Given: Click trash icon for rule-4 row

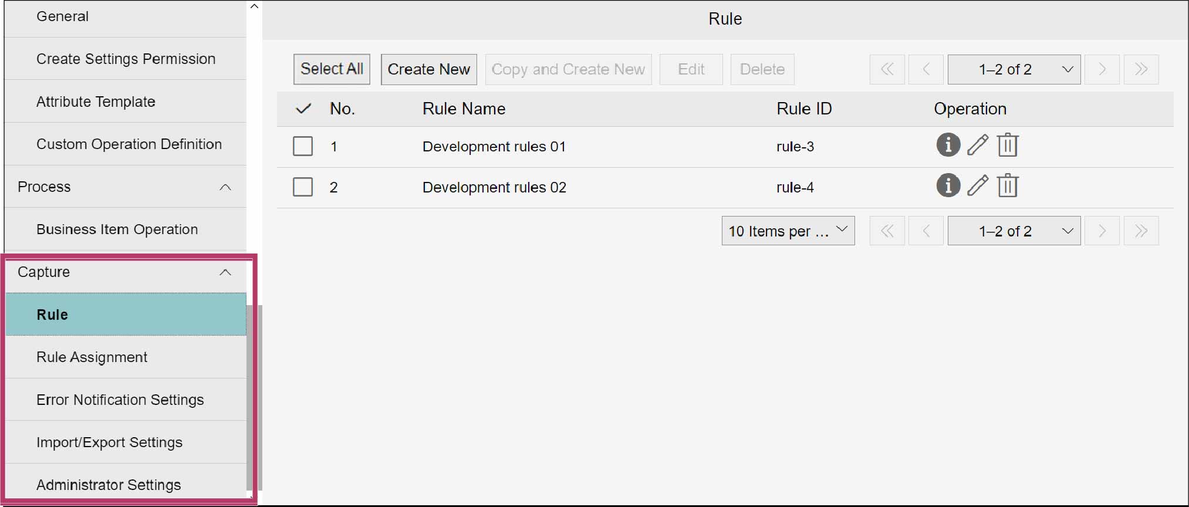Looking at the screenshot, I should [1008, 186].
